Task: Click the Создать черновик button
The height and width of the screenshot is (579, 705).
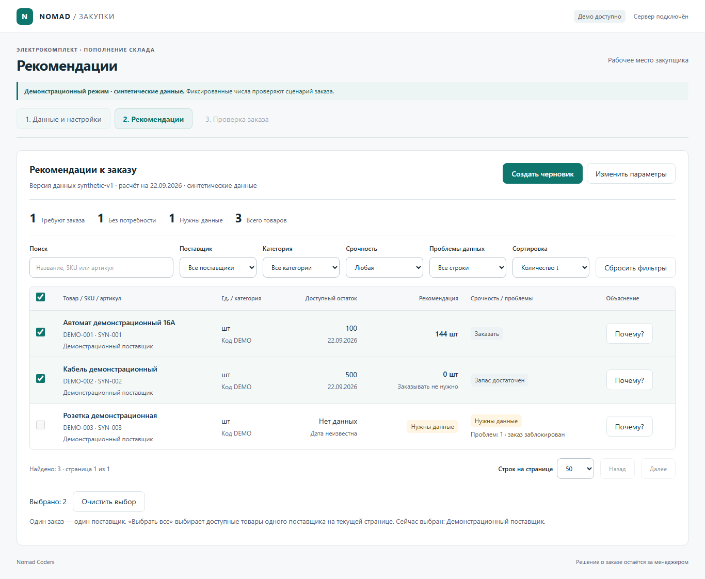Action: point(542,173)
